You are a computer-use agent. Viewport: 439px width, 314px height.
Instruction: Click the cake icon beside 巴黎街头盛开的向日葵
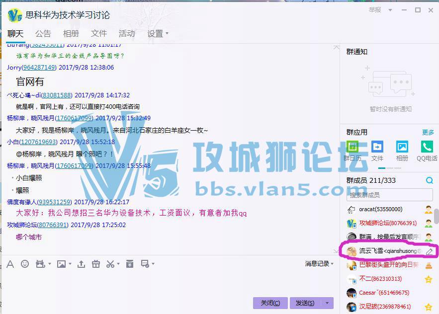429,265
